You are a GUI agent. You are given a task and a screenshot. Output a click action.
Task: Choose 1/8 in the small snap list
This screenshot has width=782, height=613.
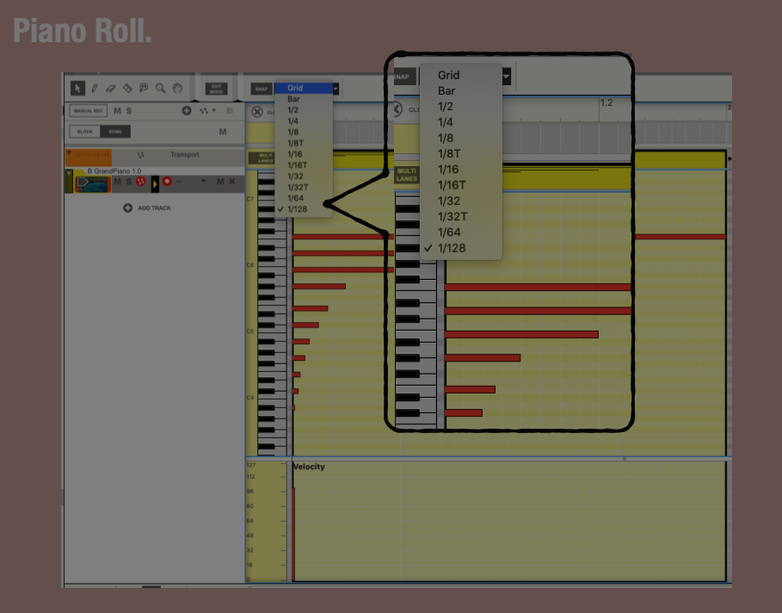click(304, 132)
